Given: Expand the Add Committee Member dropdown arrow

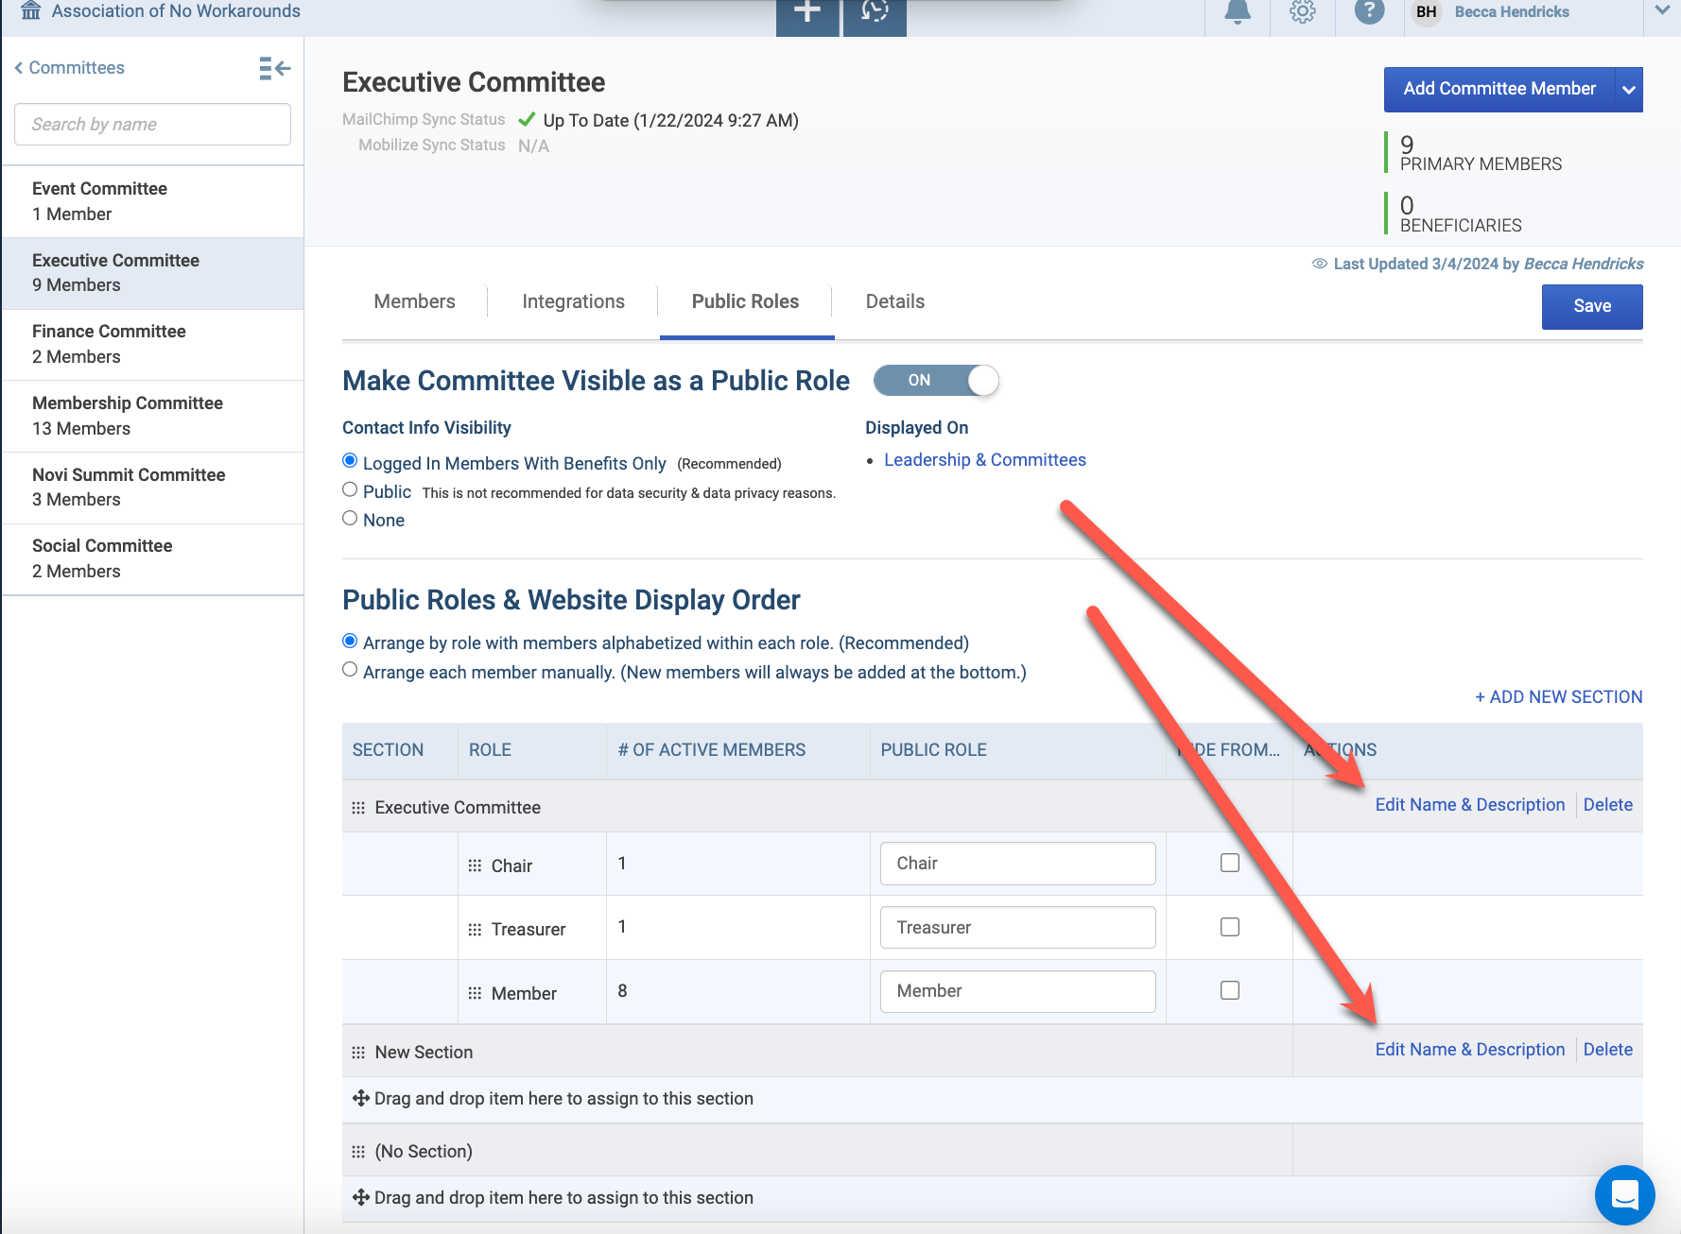Looking at the screenshot, I should (1629, 90).
